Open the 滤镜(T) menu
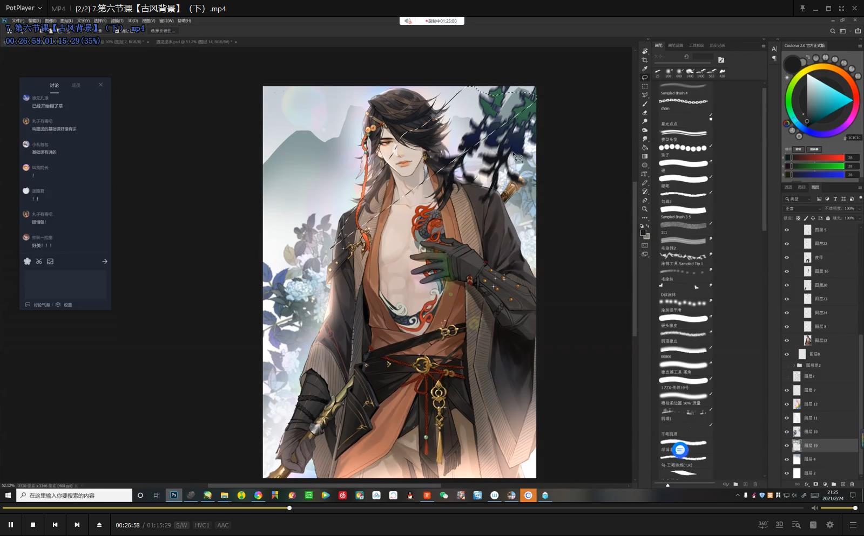This screenshot has height=536, width=864. click(117, 20)
